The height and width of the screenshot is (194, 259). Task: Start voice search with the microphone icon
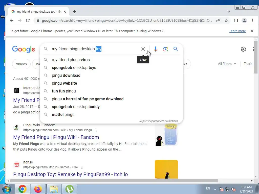(156, 49)
